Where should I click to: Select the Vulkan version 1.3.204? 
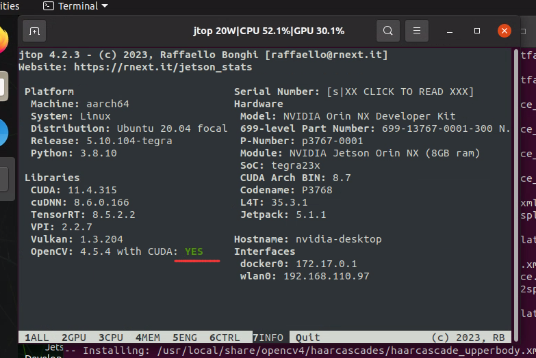(101, 239)
